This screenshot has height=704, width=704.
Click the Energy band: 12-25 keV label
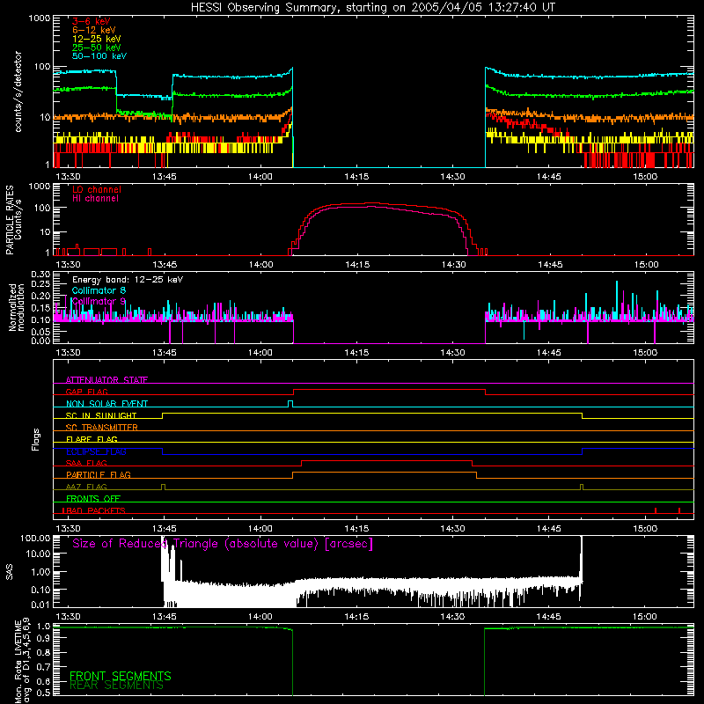point(128,280)
